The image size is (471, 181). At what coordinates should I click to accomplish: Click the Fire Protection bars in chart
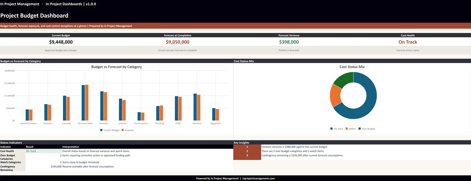[x=141, y=116]
